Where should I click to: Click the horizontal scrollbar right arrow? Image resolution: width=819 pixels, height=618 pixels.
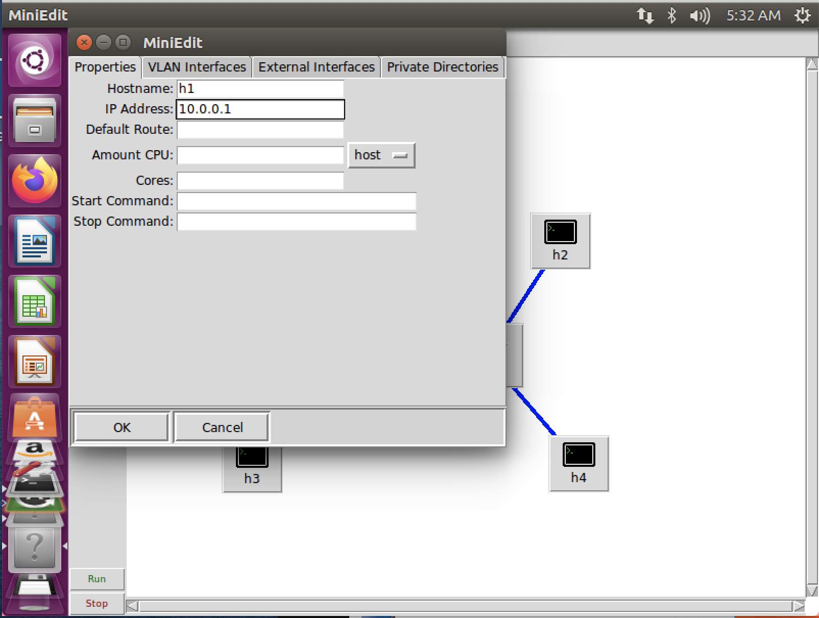(799, 606)
